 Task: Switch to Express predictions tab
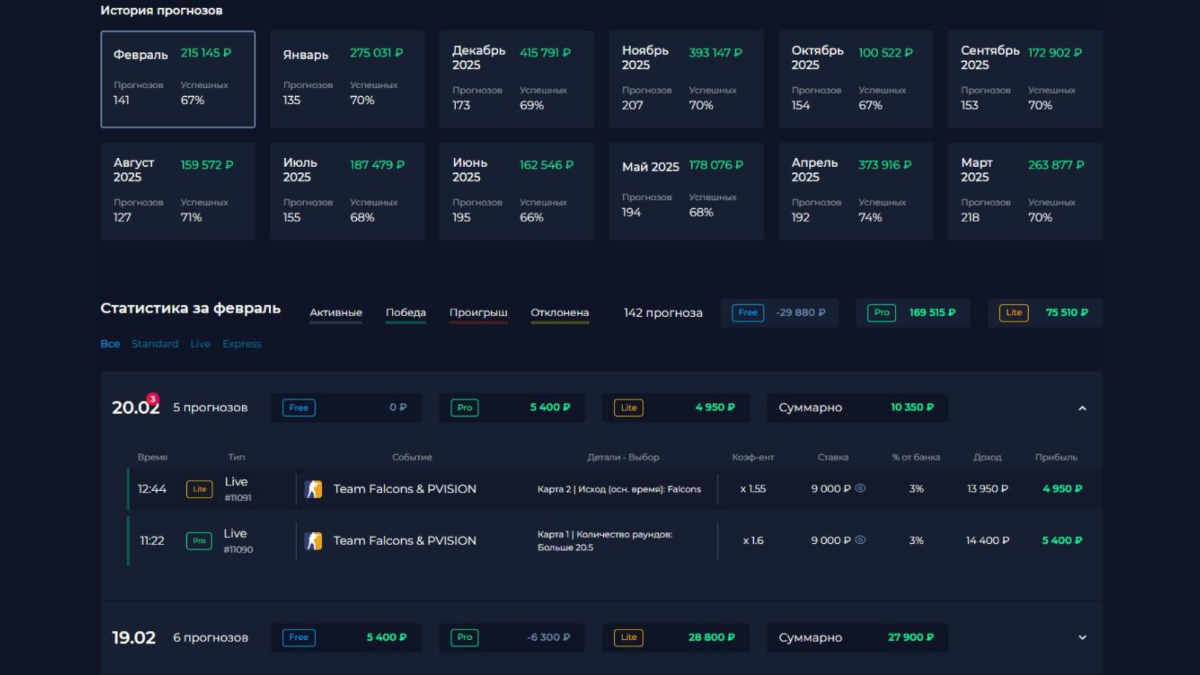click(x=241, y=344)
